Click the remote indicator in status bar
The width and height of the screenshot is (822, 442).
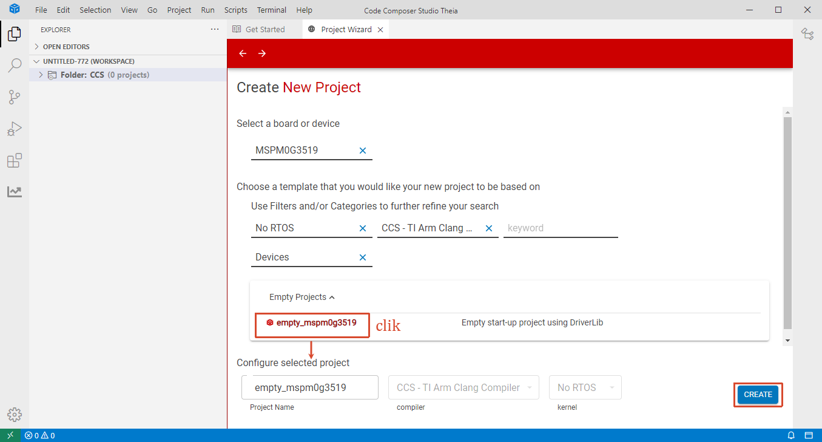[x=10, y=435]
